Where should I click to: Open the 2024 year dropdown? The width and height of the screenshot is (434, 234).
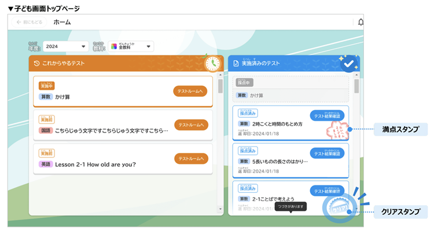coord(65,46)
